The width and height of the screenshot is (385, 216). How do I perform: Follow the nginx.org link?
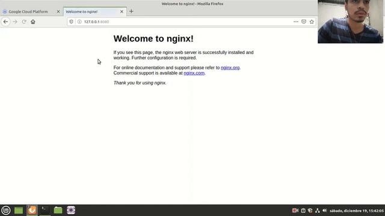[230, 68]
